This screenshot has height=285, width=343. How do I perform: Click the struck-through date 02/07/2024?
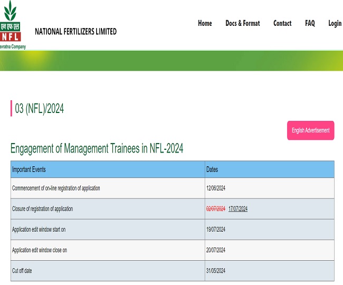pyautogui.click(x=215, y=209)
